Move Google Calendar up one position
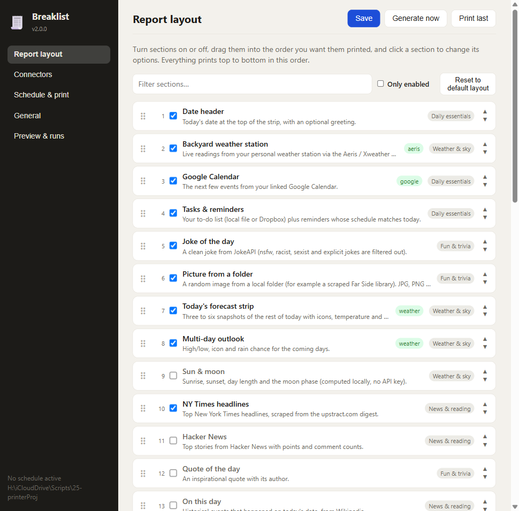This screenshot has height=511, width=519. click(x=485, y=177)
